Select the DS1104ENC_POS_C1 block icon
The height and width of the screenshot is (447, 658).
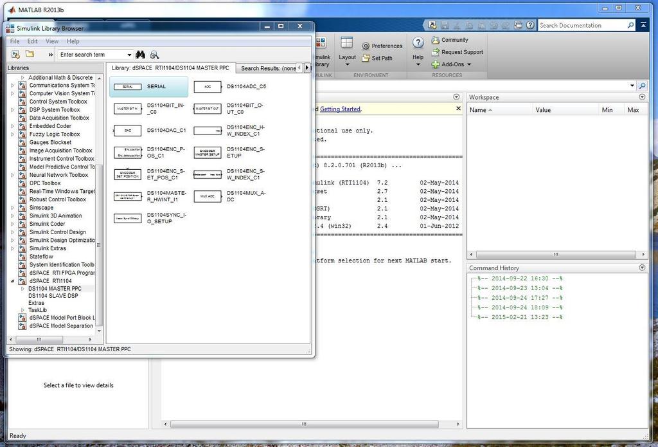pyautogui.click(x=128, y=152)
